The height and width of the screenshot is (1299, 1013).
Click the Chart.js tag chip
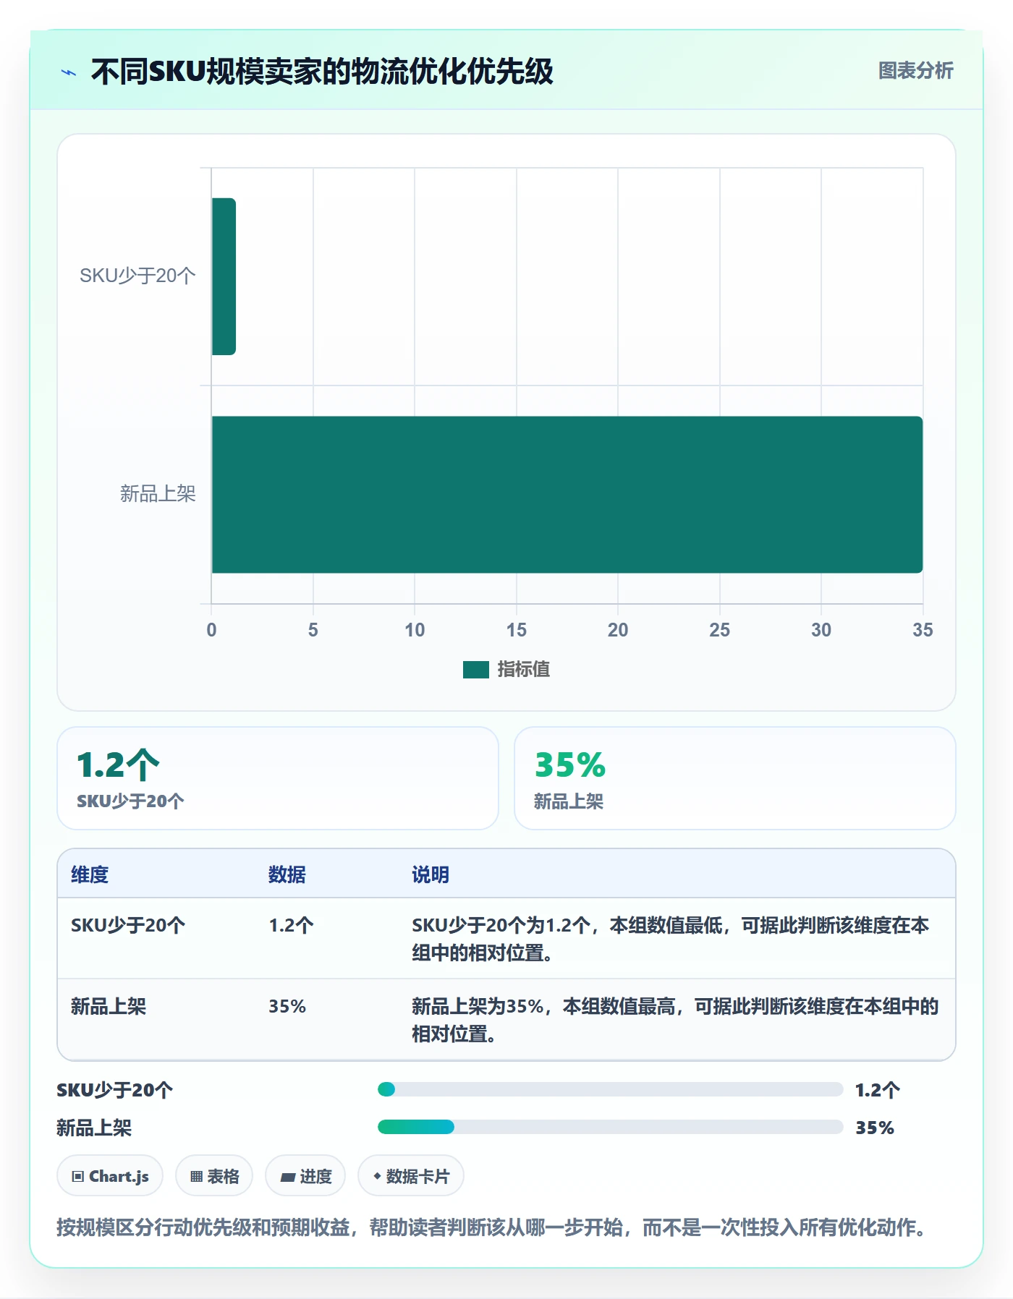click(110, 1176)
